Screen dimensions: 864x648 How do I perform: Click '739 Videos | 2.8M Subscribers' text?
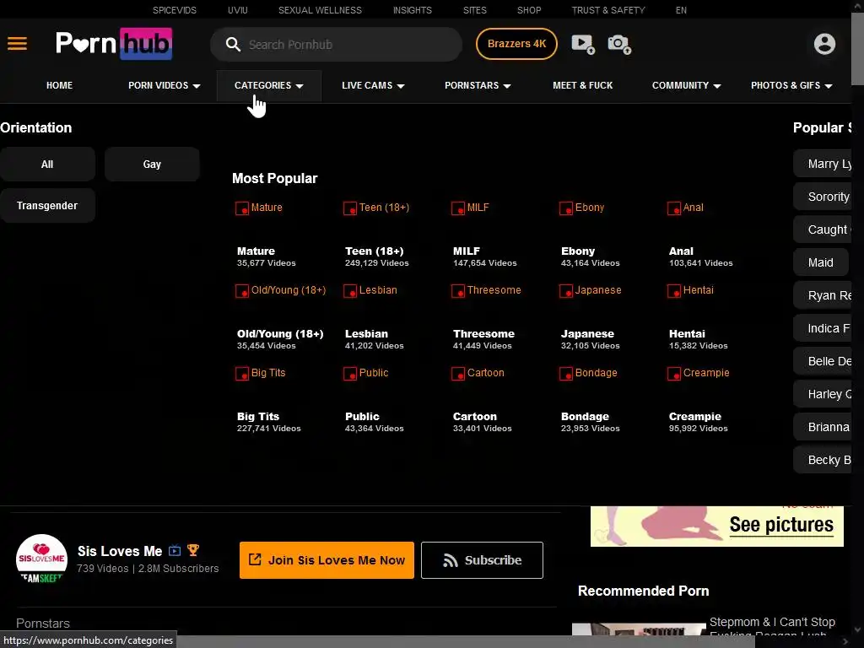click(148, 568)
